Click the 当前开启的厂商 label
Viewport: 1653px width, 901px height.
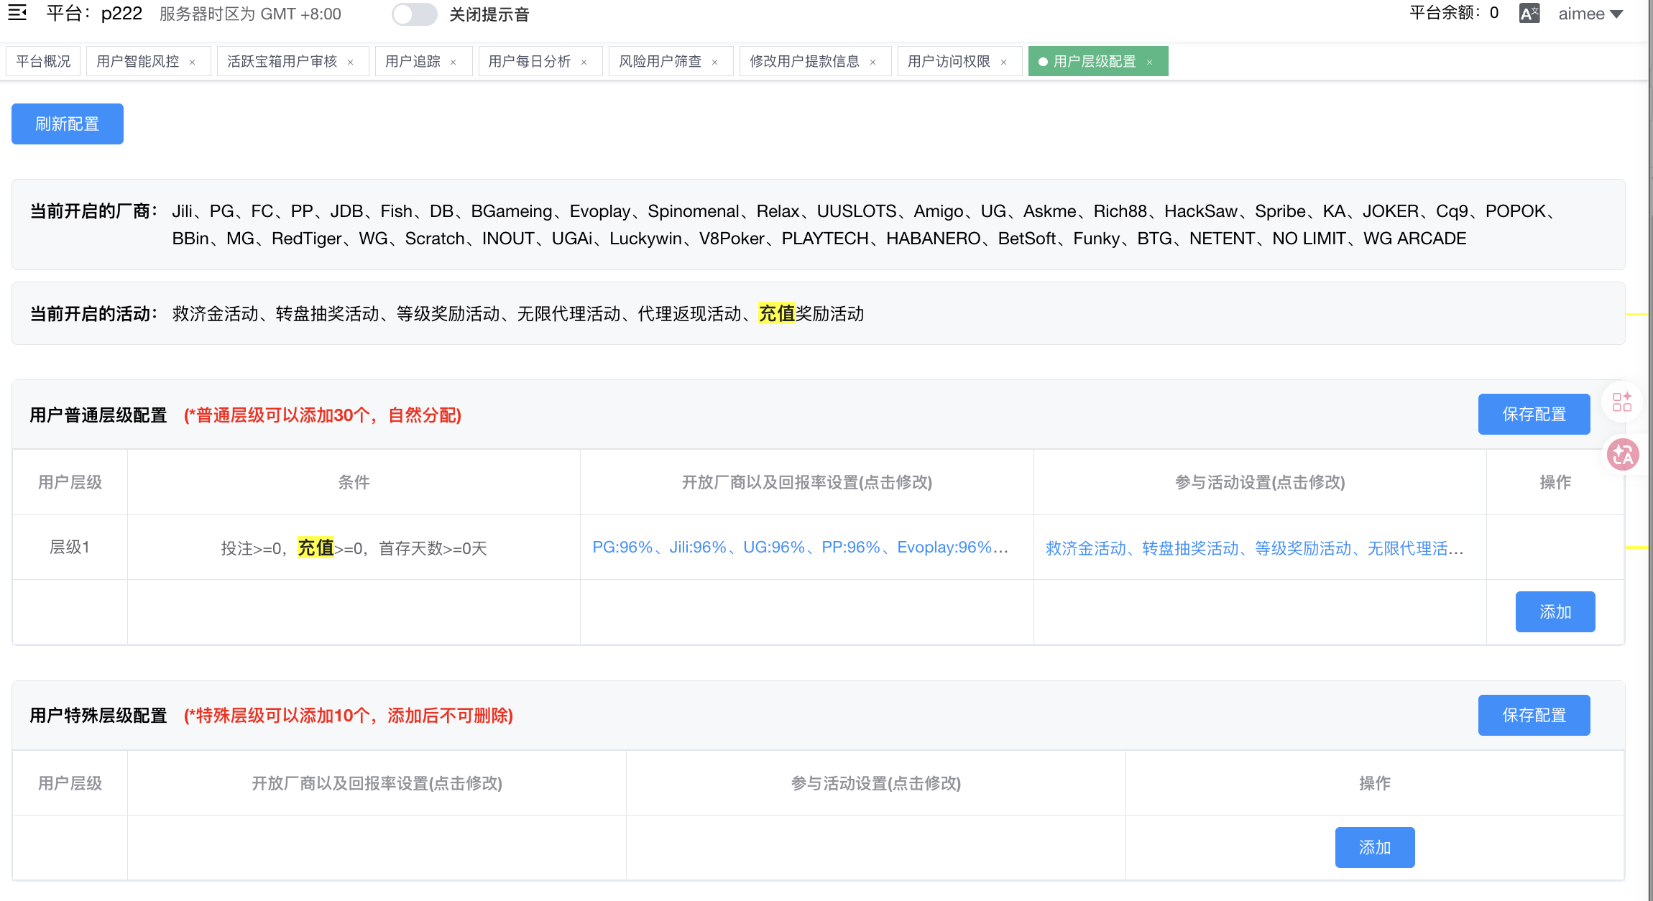94,211
